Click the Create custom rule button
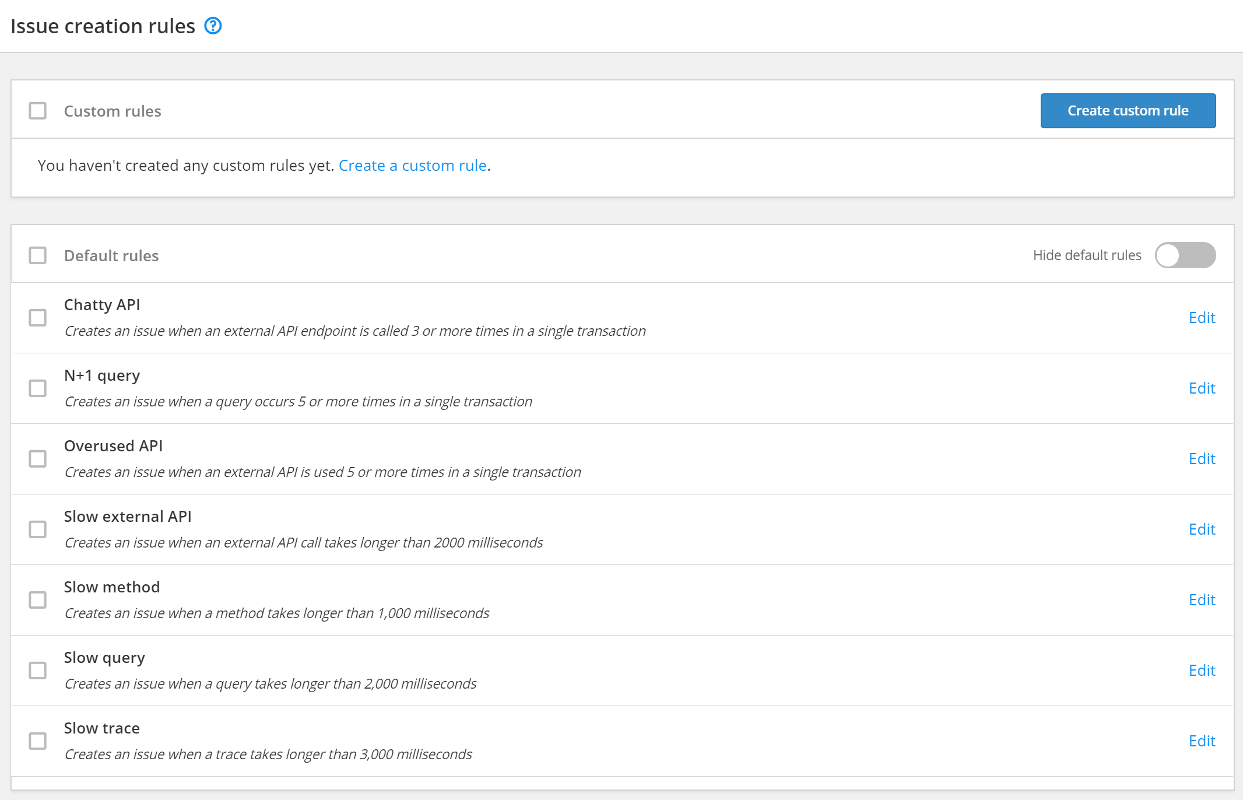Screen dimensions: 1243x800 (1128, 111)
